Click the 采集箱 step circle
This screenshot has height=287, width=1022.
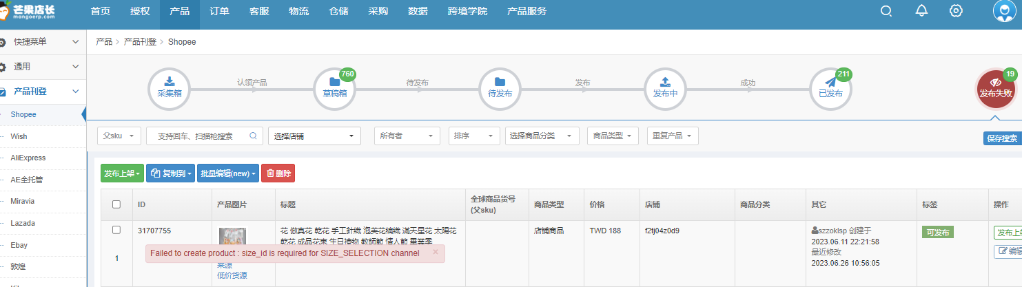pyautogui.click(x=170, y=89)
